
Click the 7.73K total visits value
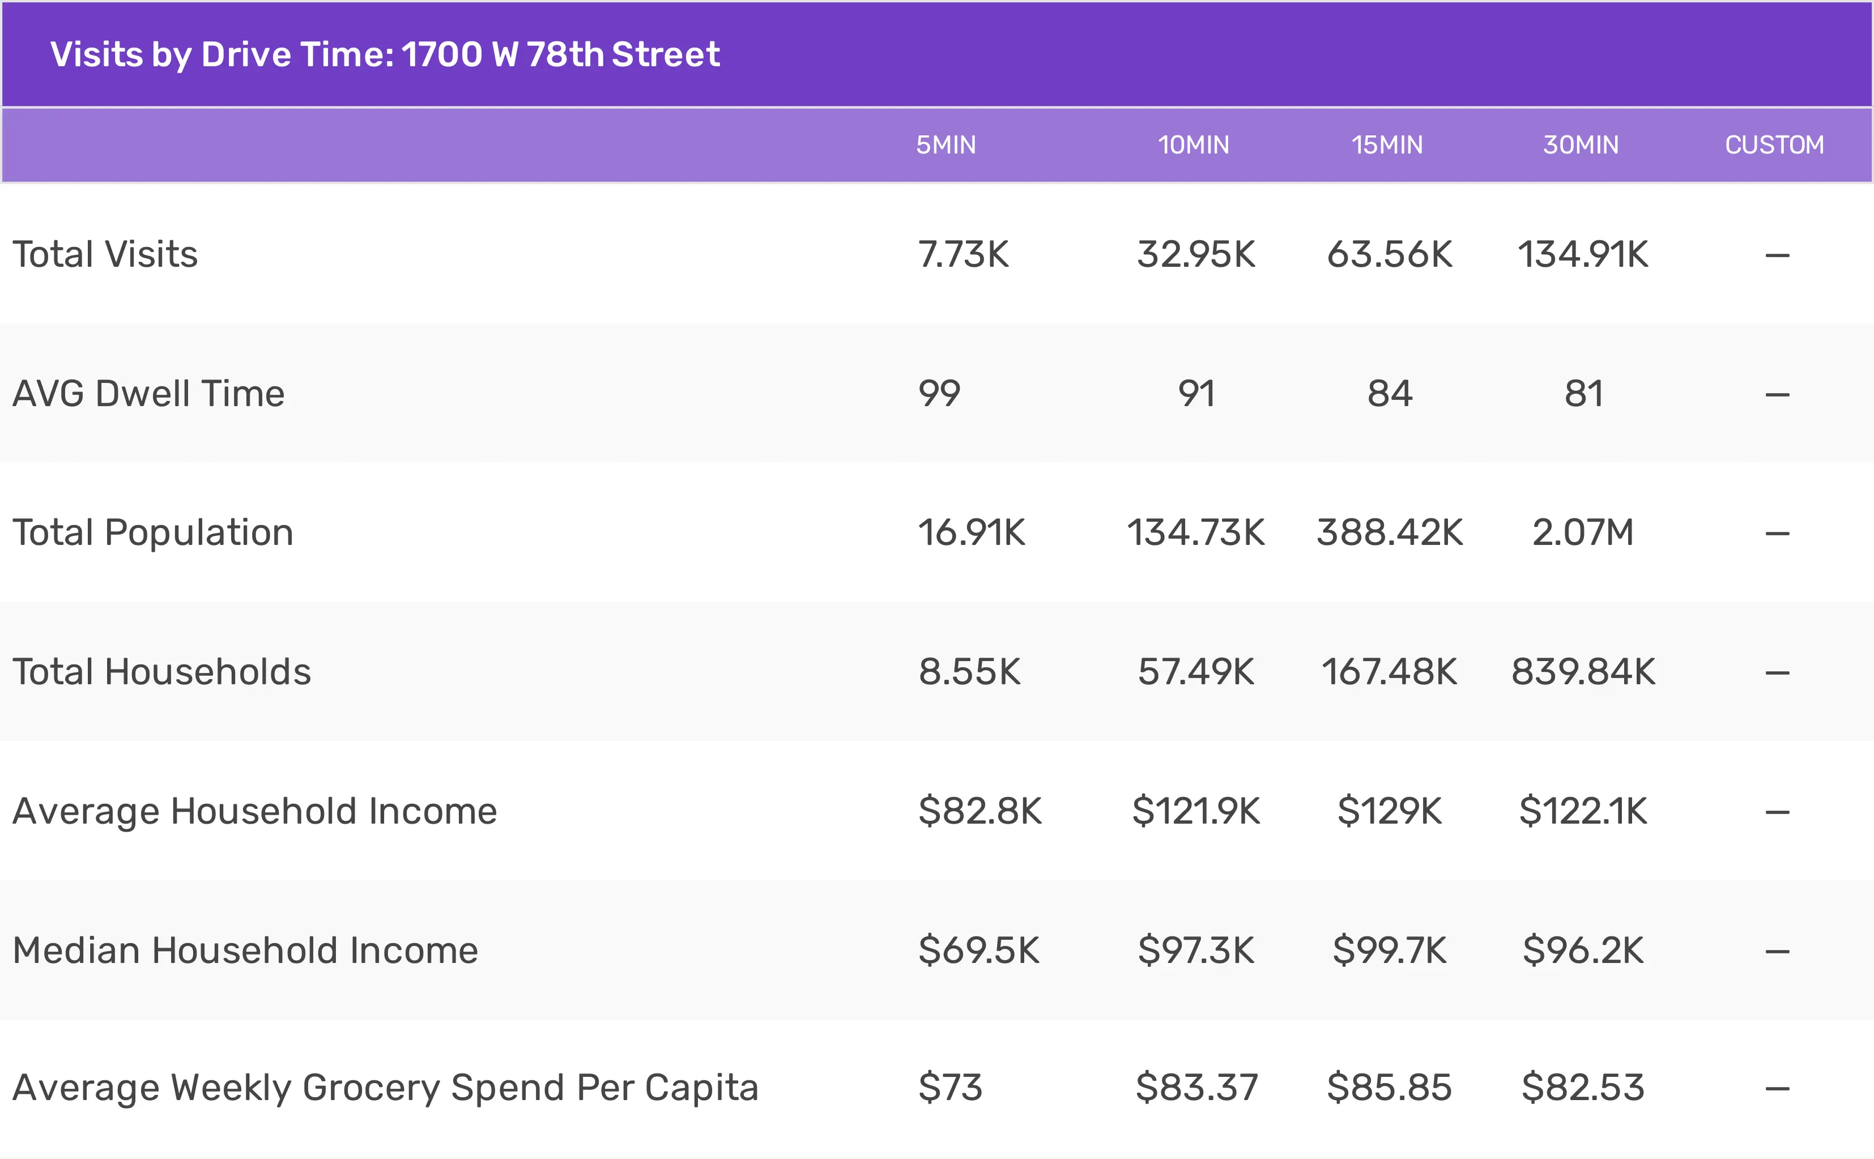click(x=964, y=254)
